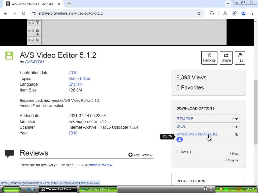
Task: Open the browser profile avatar
Action: (243, 13)
